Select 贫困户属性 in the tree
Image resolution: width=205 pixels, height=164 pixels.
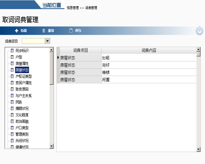24,83
